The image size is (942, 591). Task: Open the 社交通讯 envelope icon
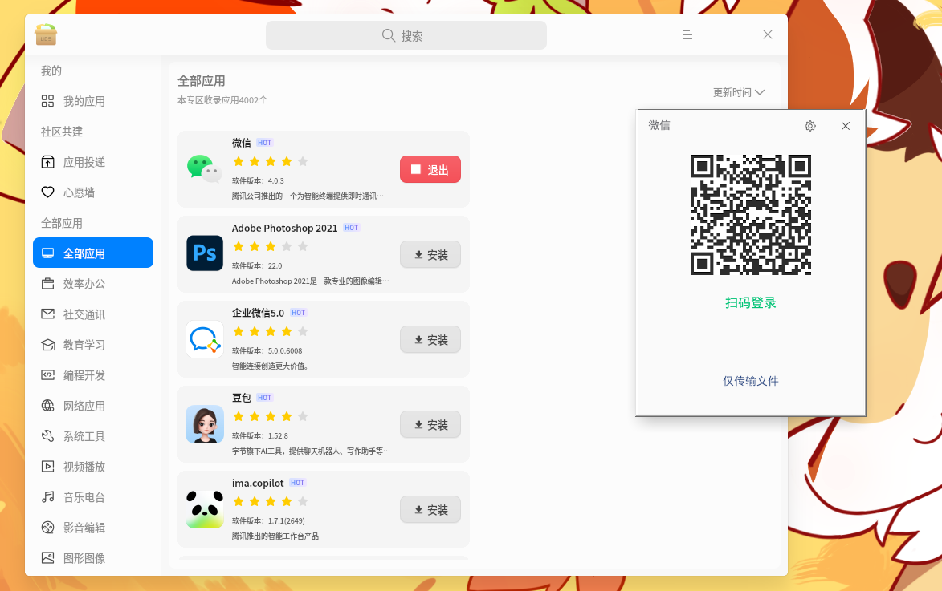pyautogui.click(x=48, y=314)
